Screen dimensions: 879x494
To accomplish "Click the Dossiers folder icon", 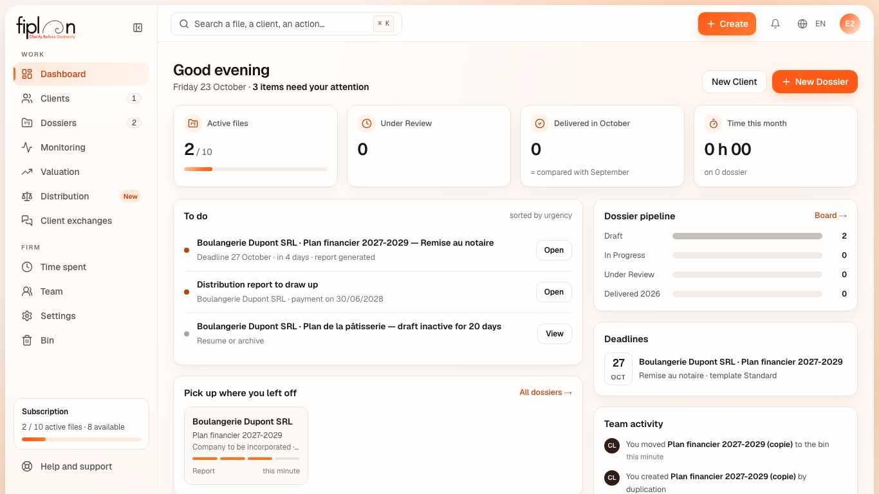I will pos(27,123).
